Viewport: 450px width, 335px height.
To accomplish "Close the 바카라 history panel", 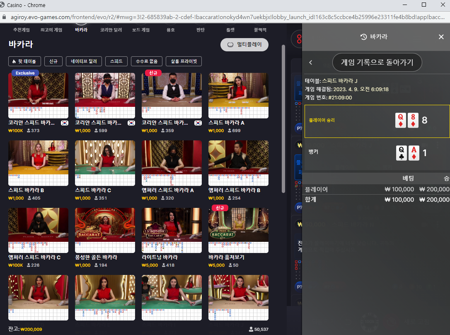I will click(441, 37).
